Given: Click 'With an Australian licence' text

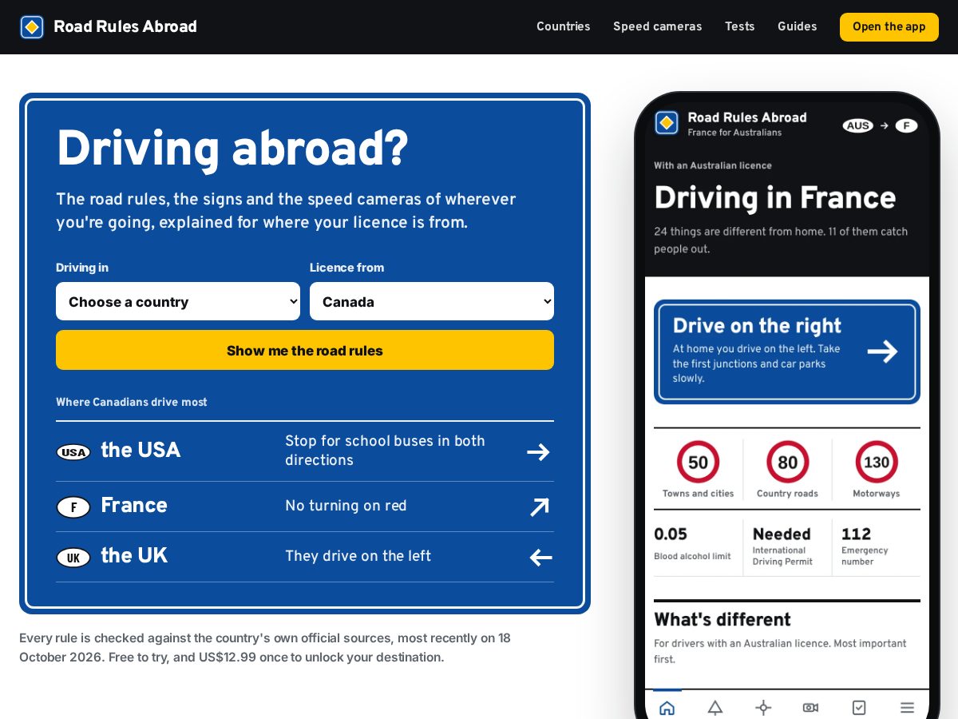Looking at the screenshot, I should point(713,165).
